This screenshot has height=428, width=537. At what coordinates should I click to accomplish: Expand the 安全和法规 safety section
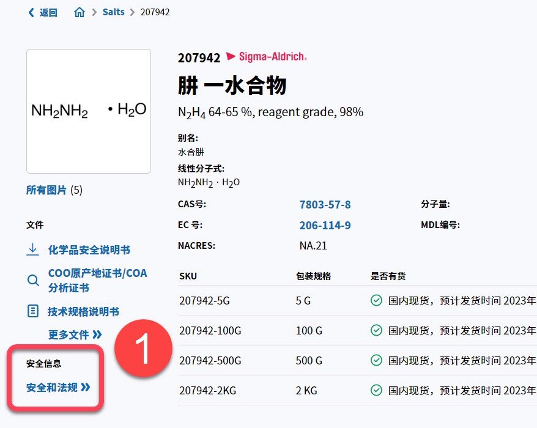click(x=58, y=387)
